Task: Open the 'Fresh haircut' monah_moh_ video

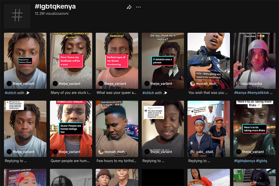Action: pyautogui.click(x=117, y=129)
